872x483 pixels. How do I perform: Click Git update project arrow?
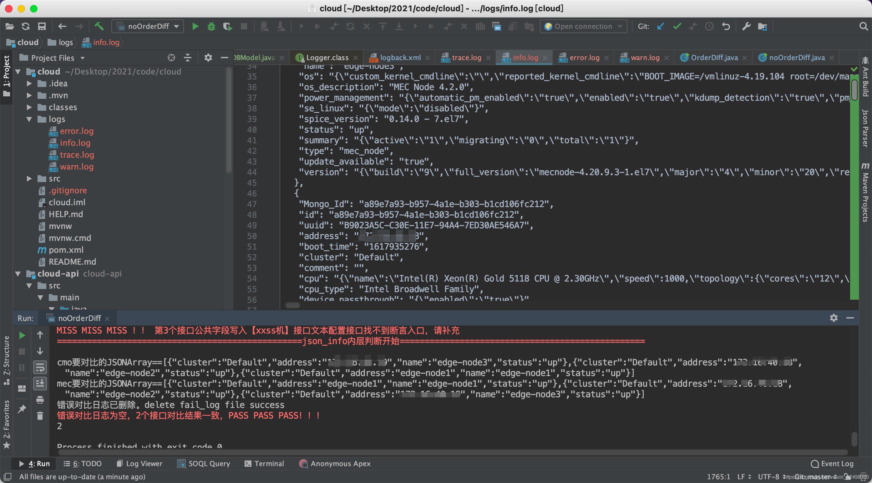click(661, 26)
